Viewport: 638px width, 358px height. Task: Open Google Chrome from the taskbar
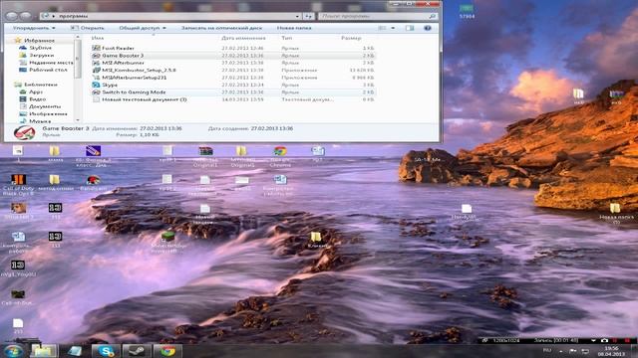(167, 351)
